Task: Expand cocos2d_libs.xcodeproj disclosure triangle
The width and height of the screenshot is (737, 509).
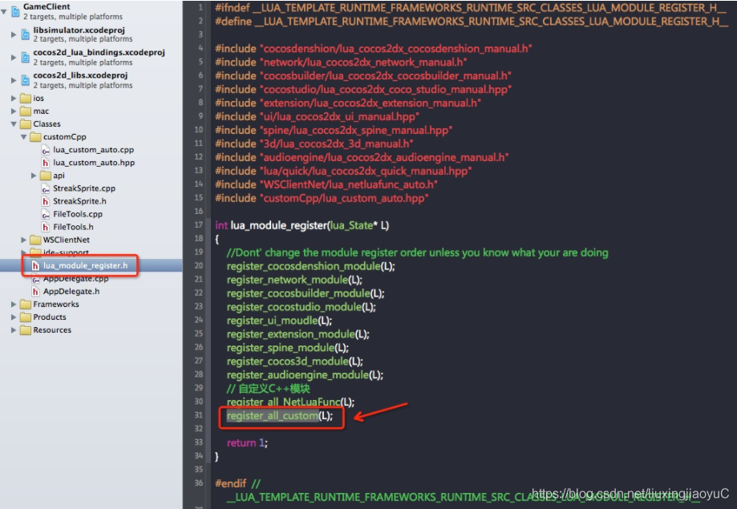Action: pyautogui.click(x=14, y=80)
